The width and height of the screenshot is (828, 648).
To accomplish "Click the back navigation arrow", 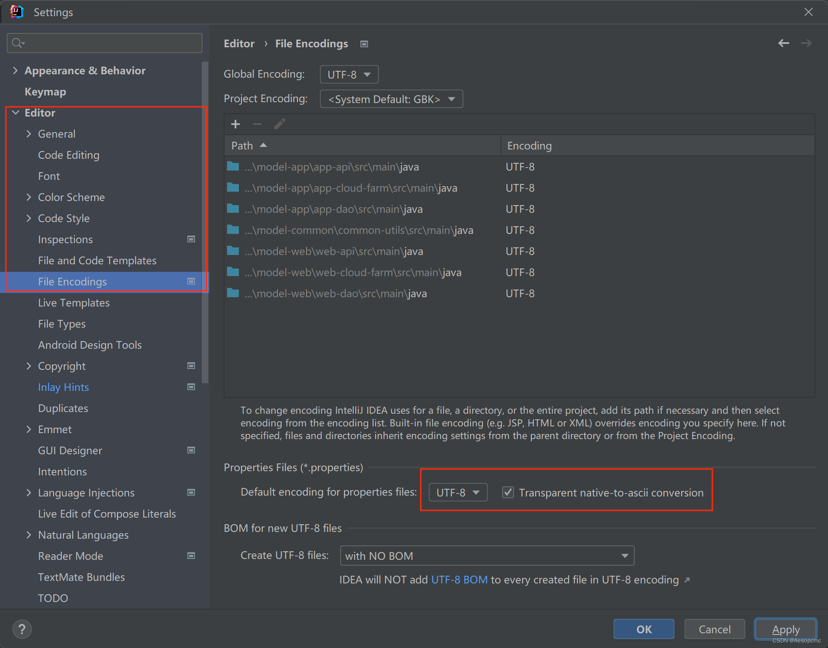I will (783, 43).
